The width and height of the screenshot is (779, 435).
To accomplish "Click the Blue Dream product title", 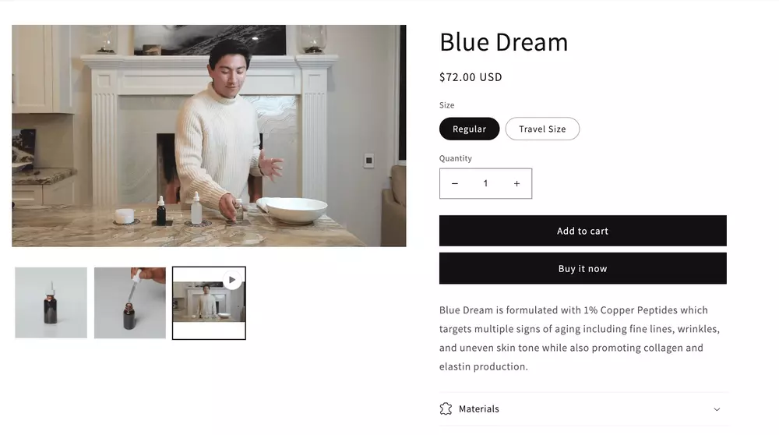I will click(504, 42).
